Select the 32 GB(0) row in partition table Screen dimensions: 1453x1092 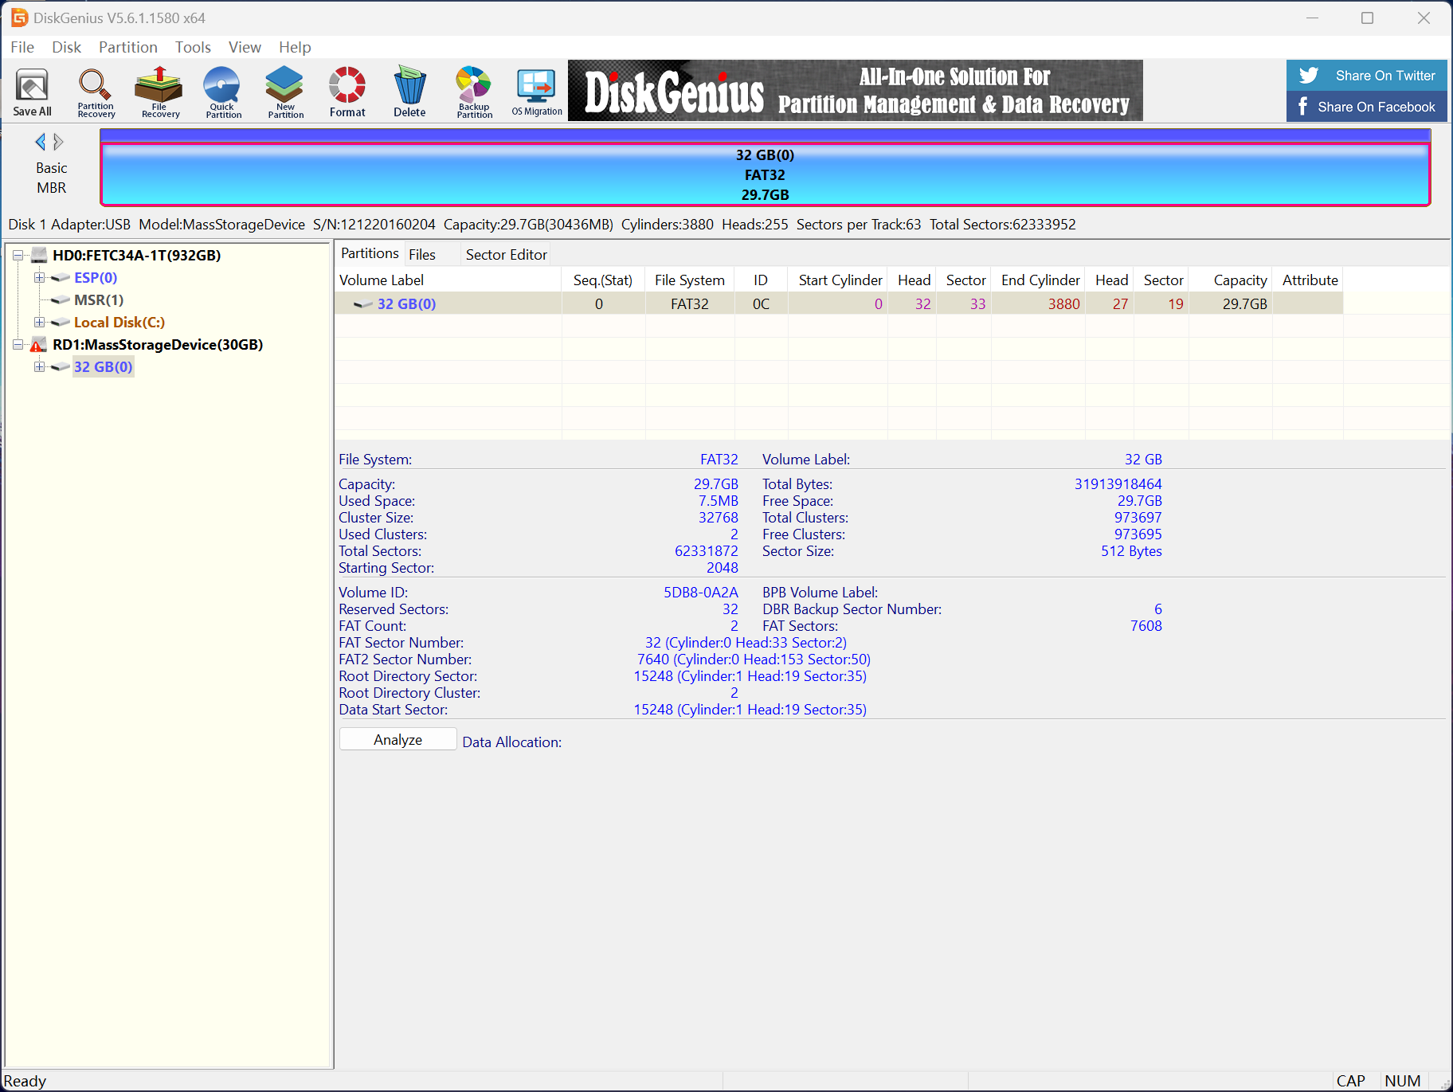[839, 303]
